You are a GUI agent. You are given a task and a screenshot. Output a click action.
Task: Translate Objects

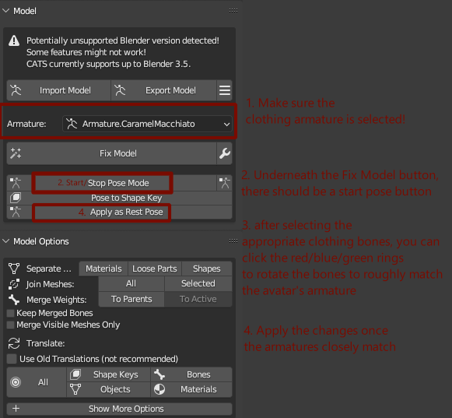coord(108,389)
